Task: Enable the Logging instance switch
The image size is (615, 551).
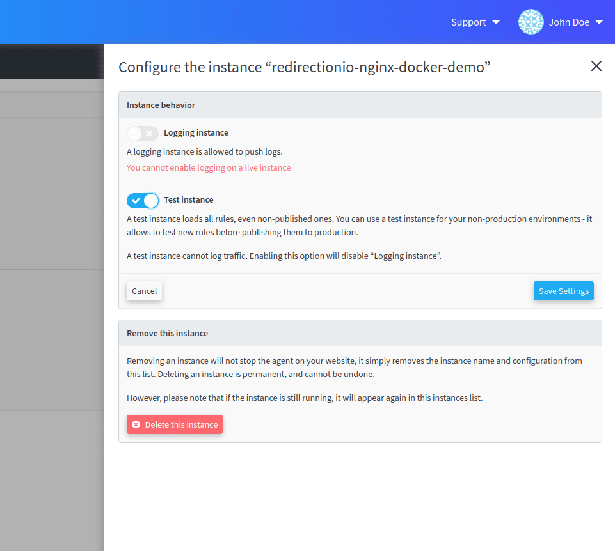Action: click(142, 133)
